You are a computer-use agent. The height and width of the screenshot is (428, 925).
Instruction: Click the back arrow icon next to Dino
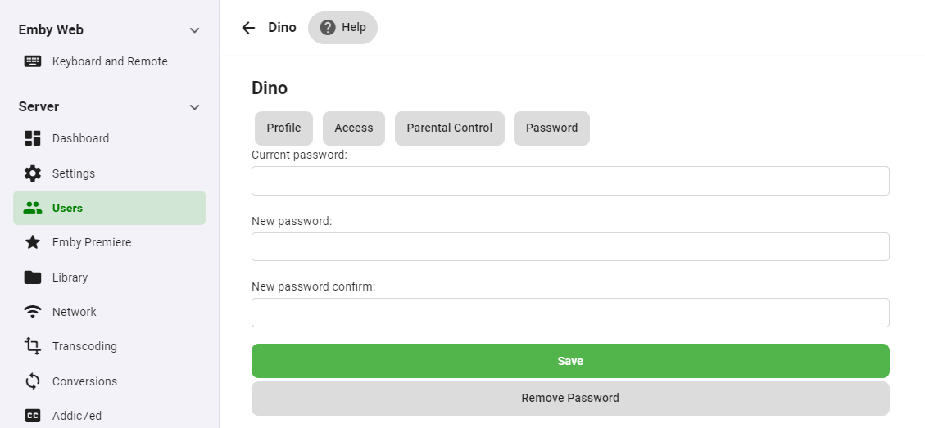coord(248,28)
